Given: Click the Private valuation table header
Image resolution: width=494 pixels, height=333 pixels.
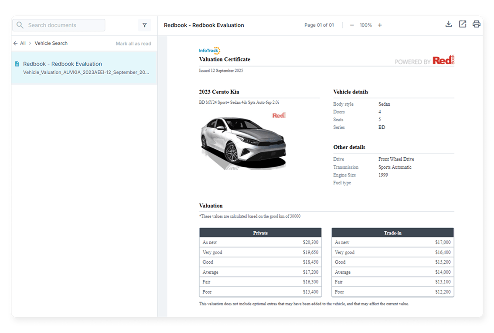Looking at the screenshot, I should point(260,233).
